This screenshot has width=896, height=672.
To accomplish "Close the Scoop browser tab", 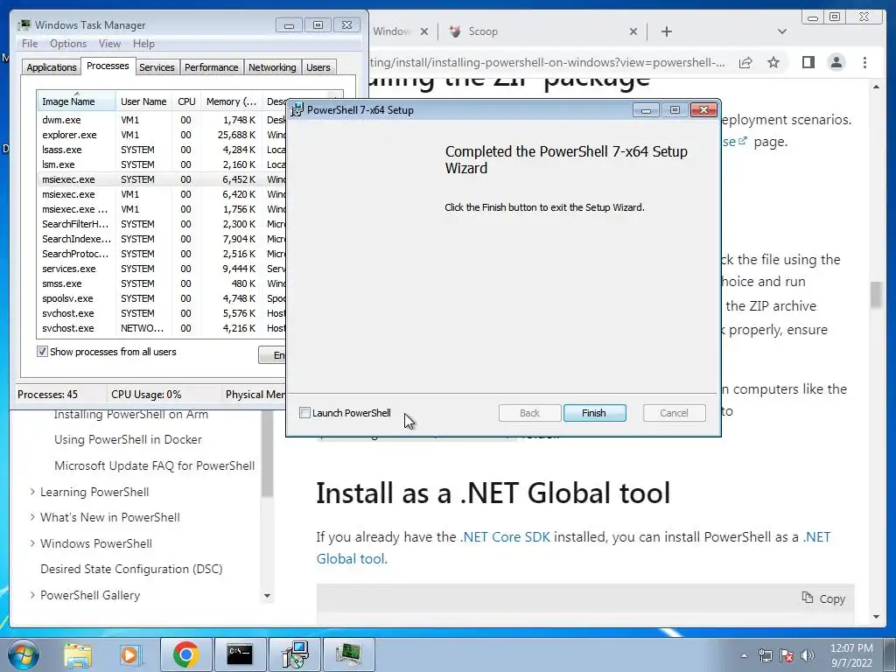I will [x=633, y=31].
